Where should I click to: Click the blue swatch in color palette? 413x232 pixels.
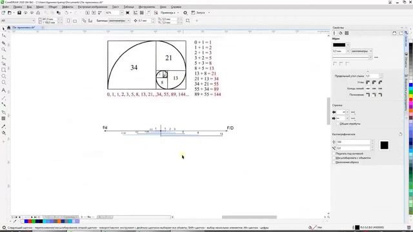tap(410, 85)
